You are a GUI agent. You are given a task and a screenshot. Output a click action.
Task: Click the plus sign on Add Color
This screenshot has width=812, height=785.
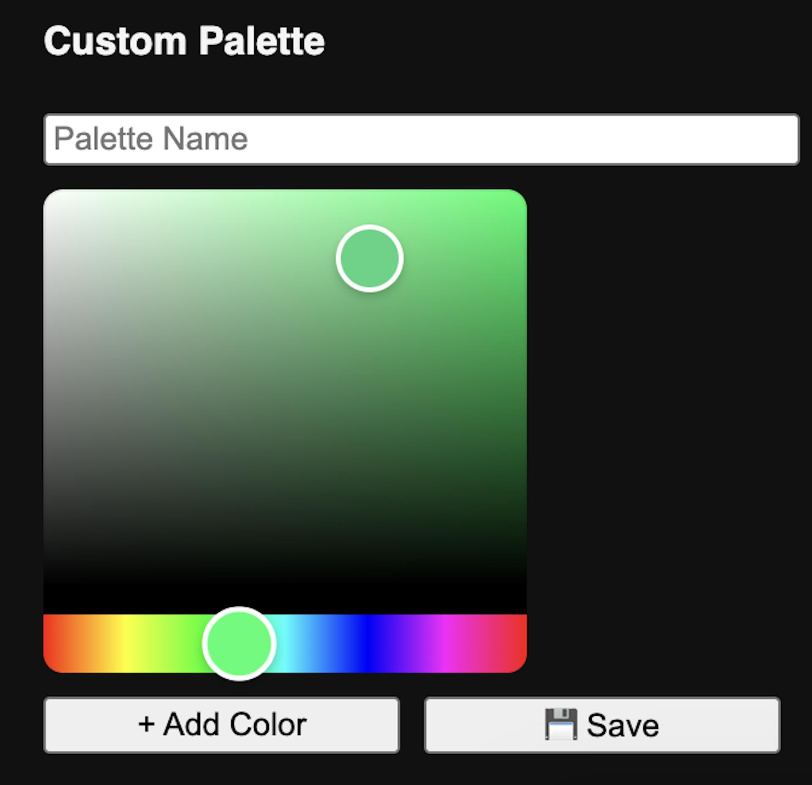[146, 724]
